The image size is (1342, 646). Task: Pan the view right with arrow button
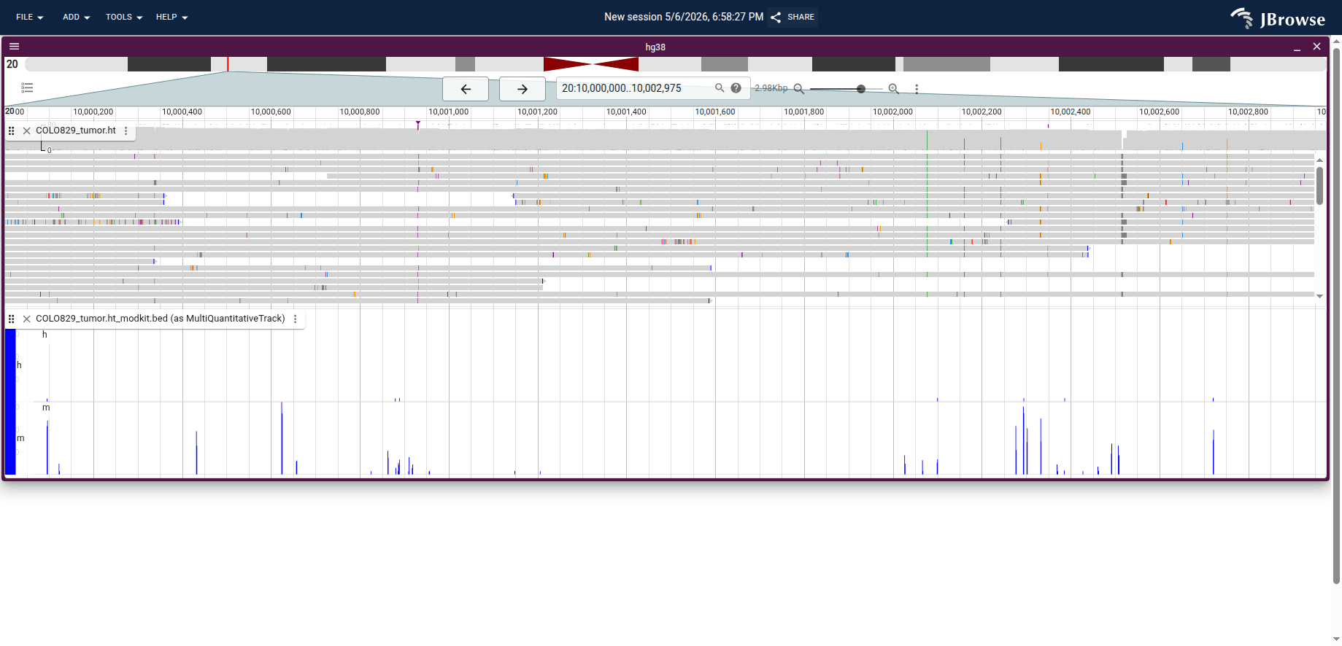[x=522, y=89]
